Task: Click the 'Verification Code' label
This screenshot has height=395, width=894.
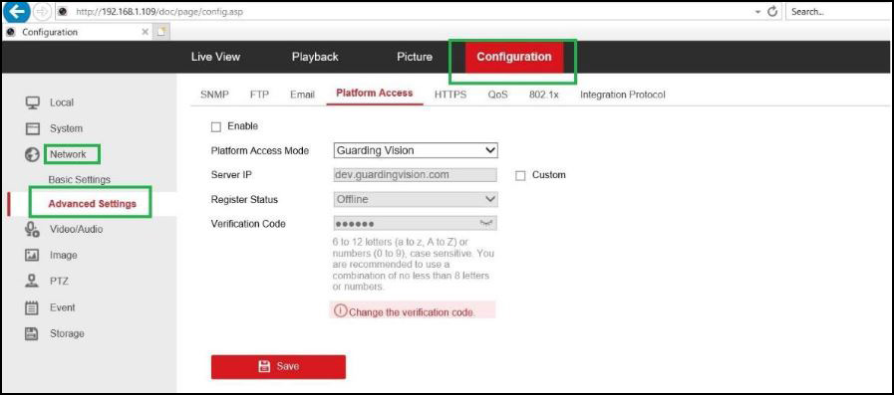Action: pyautogui.click(x=248, y=224)
